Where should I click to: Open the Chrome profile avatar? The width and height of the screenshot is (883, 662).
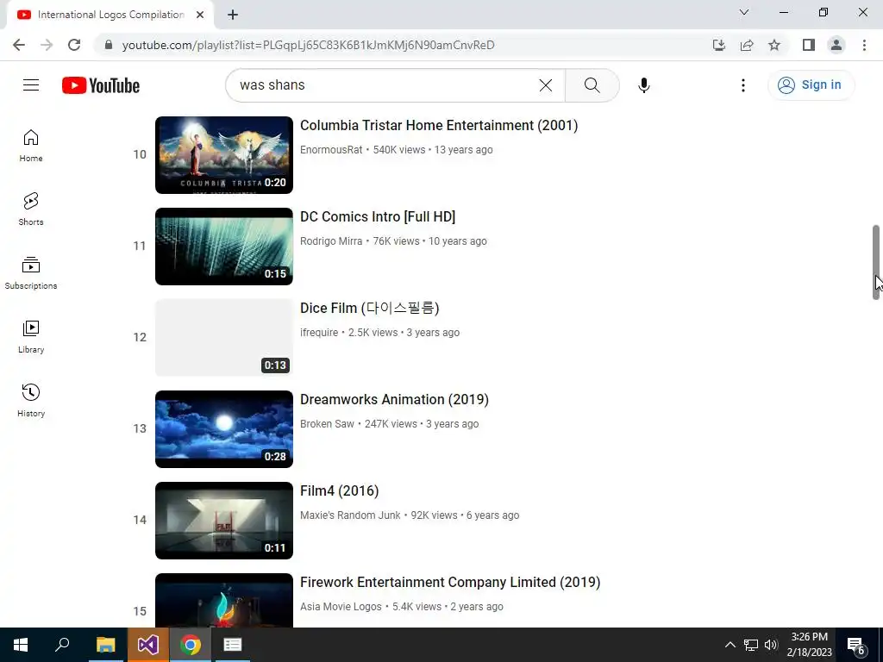[x=836, y=45]
